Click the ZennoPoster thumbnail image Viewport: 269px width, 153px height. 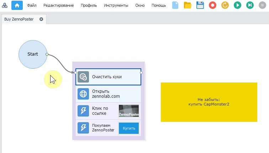(129, 111)
